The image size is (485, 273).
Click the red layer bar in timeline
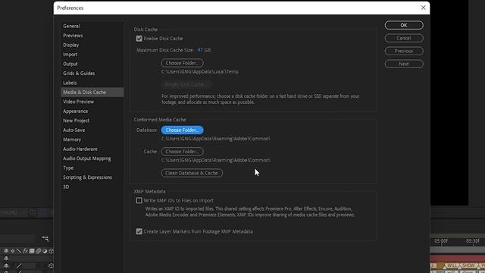point(458,259)
